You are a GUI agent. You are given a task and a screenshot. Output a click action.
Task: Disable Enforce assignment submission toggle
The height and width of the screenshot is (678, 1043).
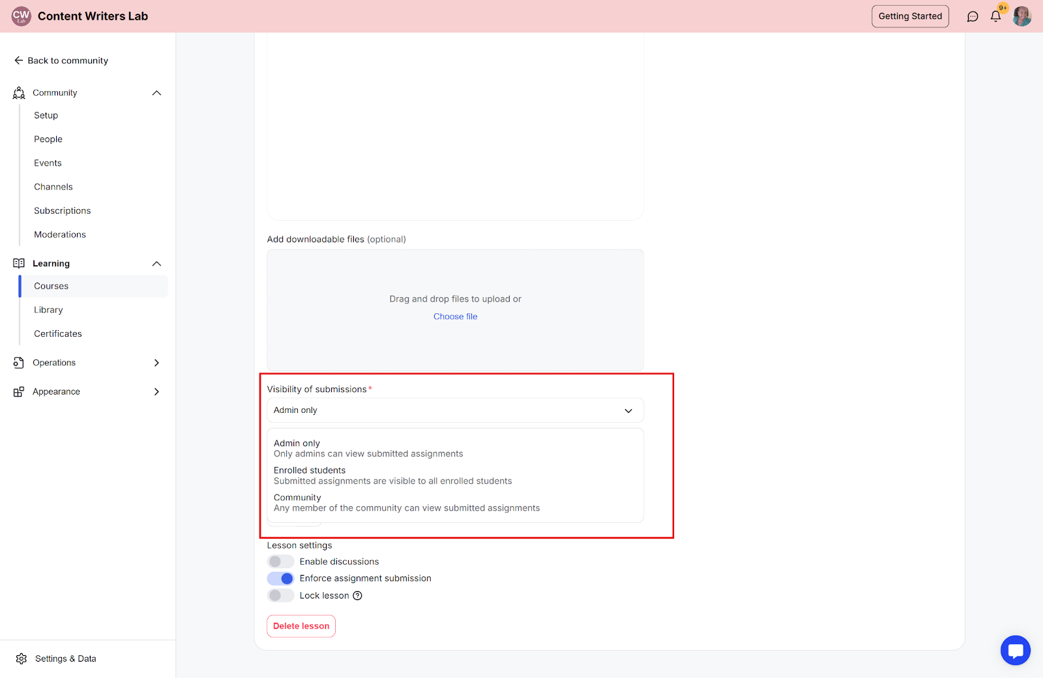(280, 578)
